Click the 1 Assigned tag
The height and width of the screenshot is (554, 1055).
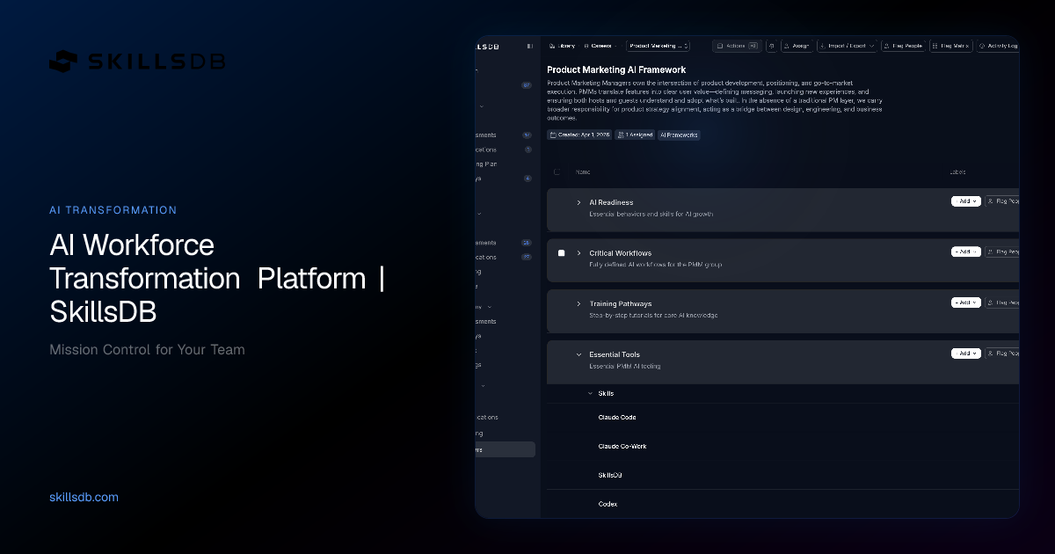coord(635,135)
